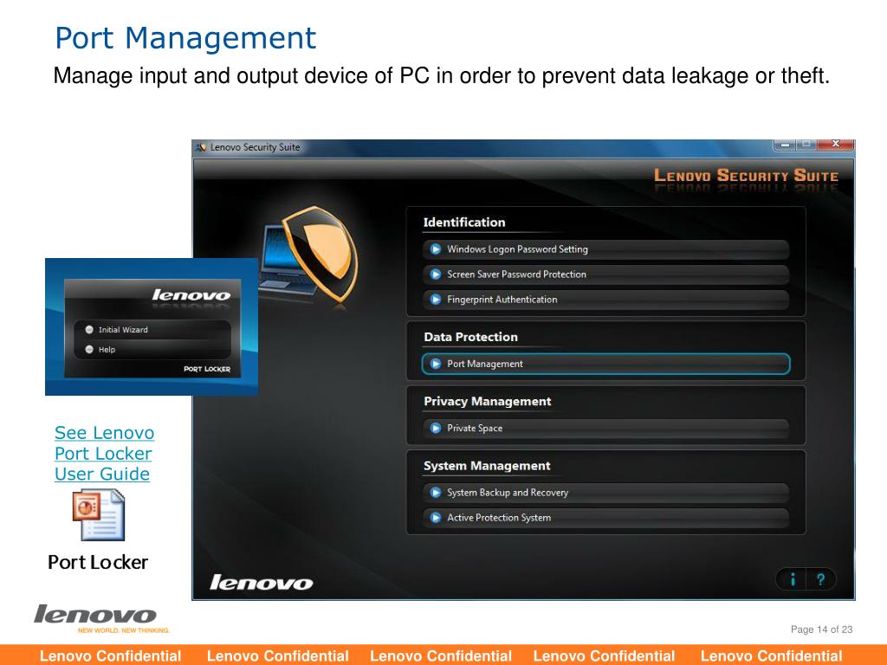Open System Backup and Recovery
The image size is (887, 665).
tap(605, 493)
